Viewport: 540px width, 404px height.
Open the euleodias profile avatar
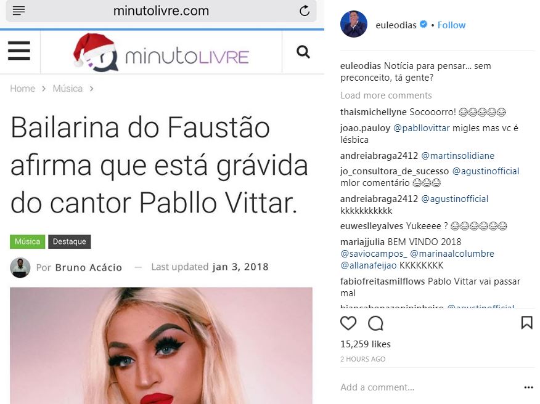pos(354,24)
